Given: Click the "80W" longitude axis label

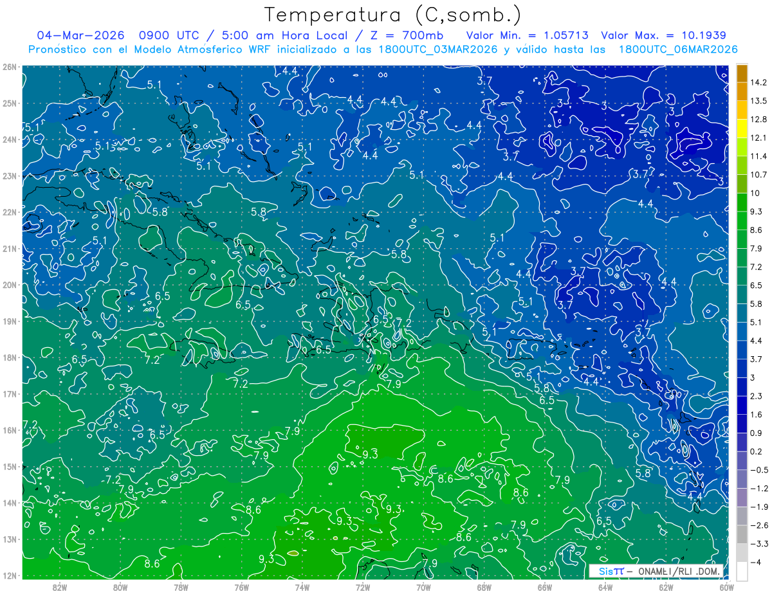Looking at the screenshot, I should tap(120, 587).
